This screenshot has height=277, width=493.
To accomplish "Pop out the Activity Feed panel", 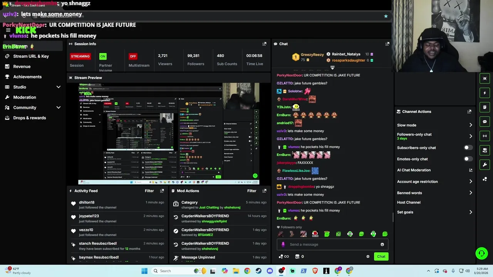I will point(162,191).
